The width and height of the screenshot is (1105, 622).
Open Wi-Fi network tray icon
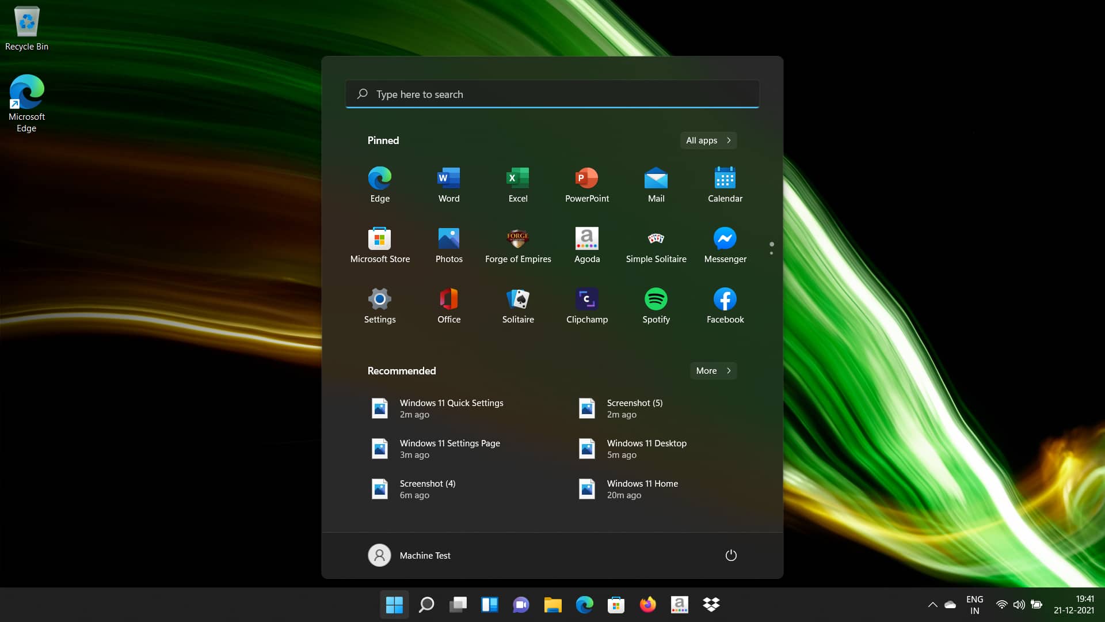(1002, 605)
